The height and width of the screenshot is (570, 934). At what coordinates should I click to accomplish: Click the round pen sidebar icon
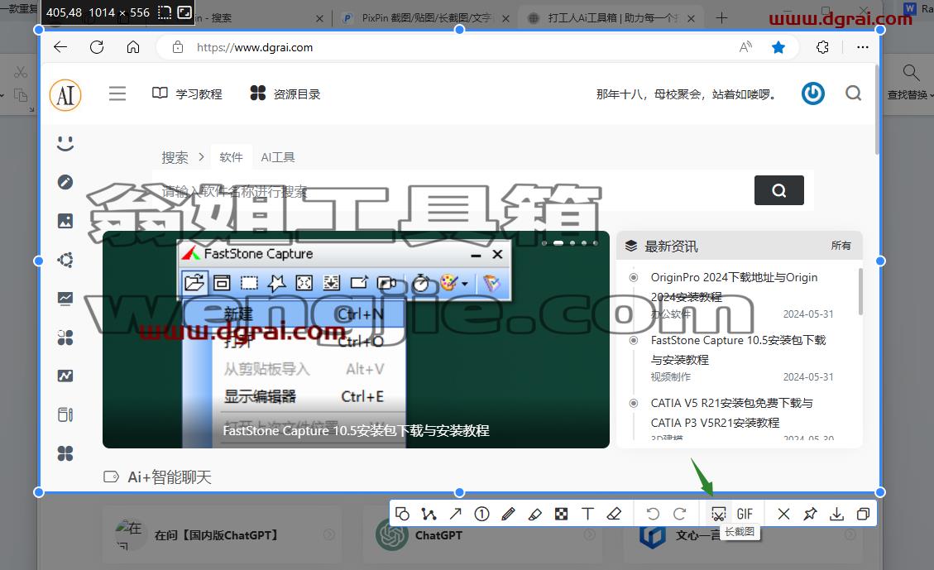pos(65,182)
